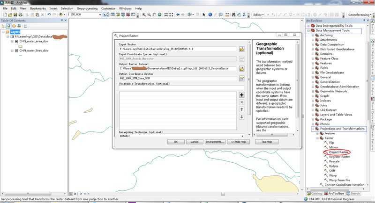
Task: Undo the last action
Action: (49, 14)
